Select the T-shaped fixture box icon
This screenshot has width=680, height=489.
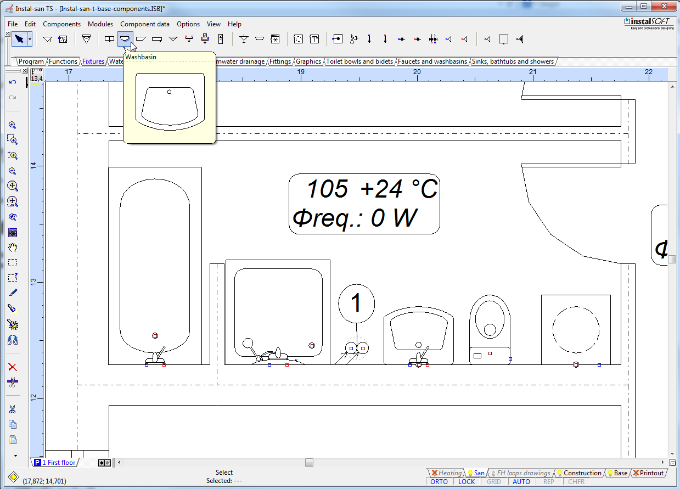pyautogui.click(x=314, y=39)
